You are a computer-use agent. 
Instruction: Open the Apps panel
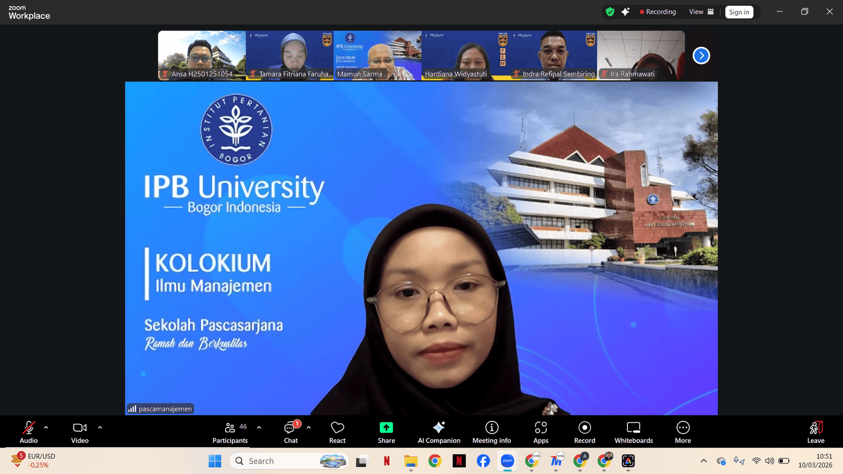pos(541,432)
